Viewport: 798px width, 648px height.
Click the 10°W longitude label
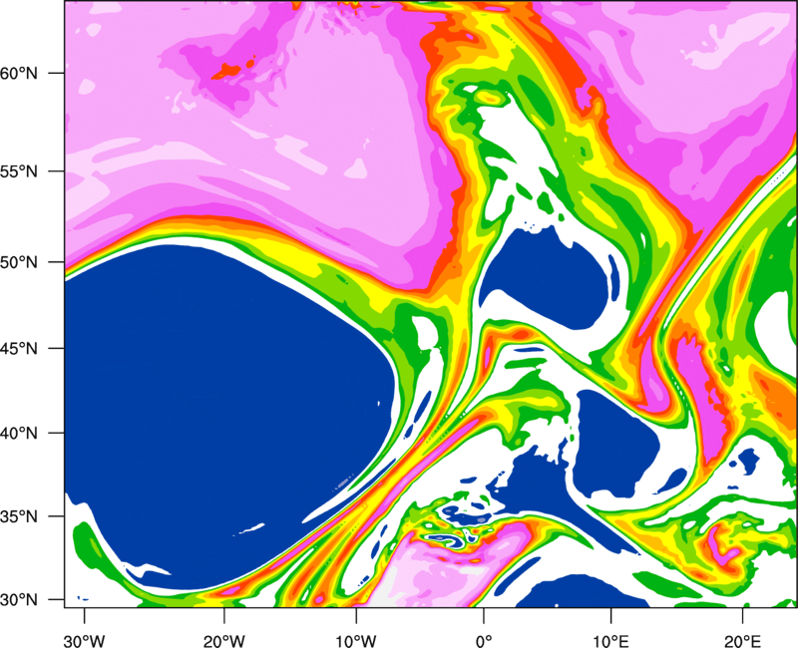tap(355, 641)
